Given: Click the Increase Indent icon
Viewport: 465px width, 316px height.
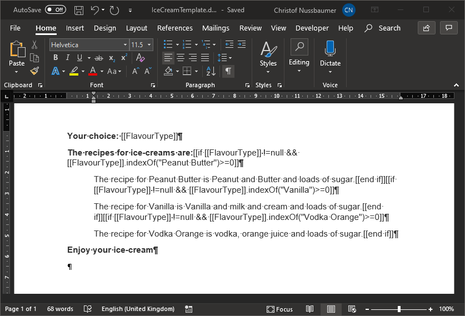Looking at the screenshot, I should point(242,44).
